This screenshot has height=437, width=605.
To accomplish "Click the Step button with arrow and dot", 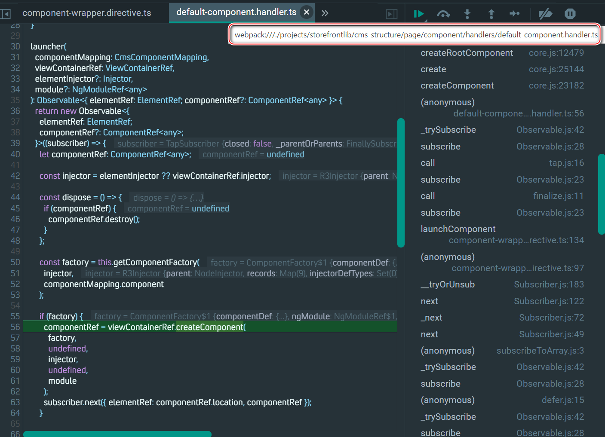I will click(514, 14).
